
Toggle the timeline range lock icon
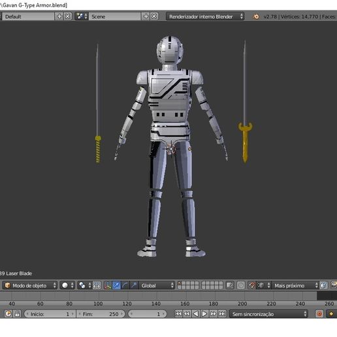click(x=17, y=313)
